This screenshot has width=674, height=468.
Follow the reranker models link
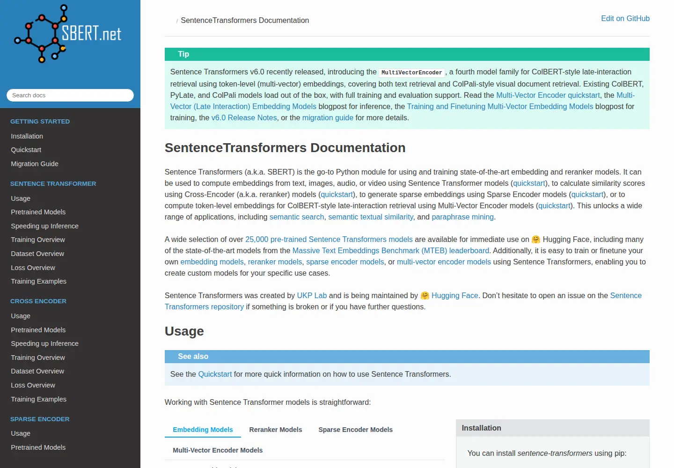(275, 262)
